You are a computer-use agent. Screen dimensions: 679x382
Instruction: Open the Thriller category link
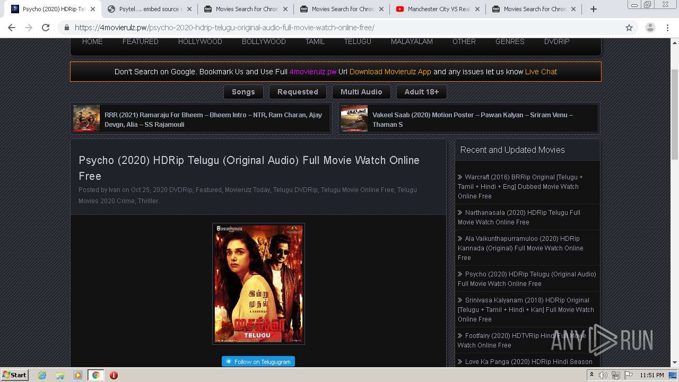pos(148,201)
